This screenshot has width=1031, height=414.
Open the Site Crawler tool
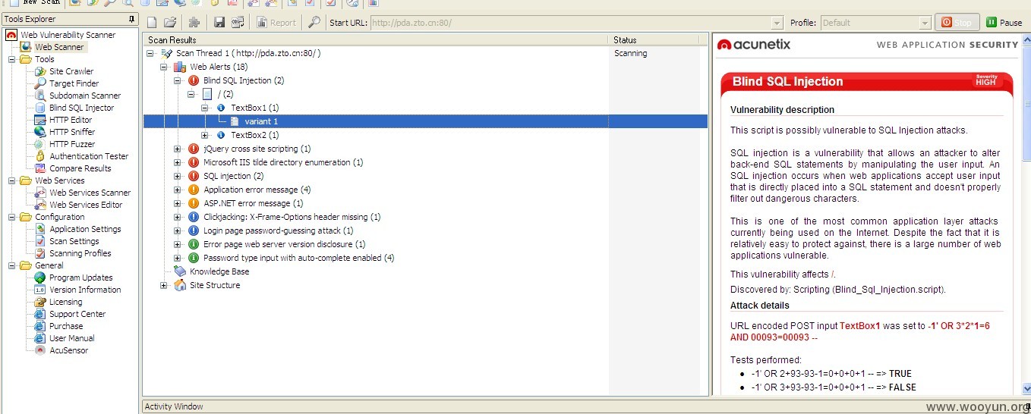71,71
